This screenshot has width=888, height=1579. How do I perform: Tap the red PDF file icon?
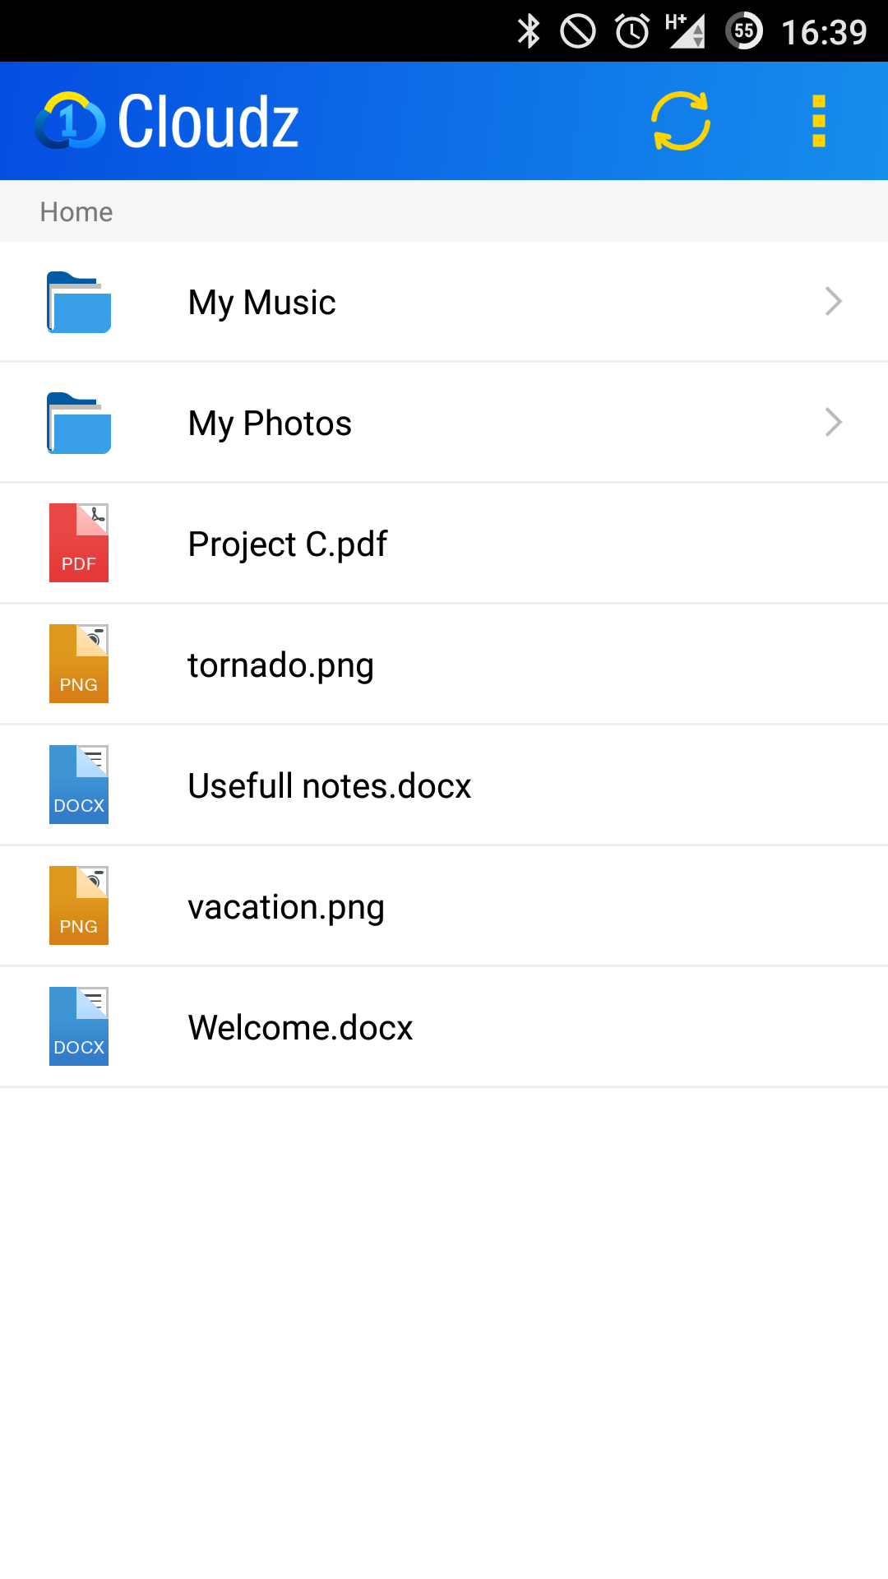point(79,543)
